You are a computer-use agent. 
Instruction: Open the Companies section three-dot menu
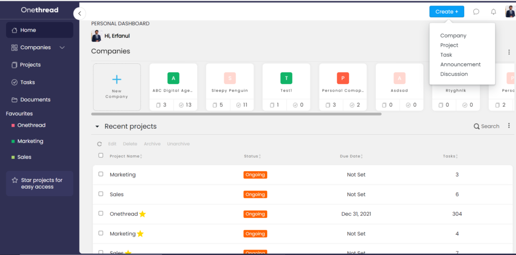(509, 52)
